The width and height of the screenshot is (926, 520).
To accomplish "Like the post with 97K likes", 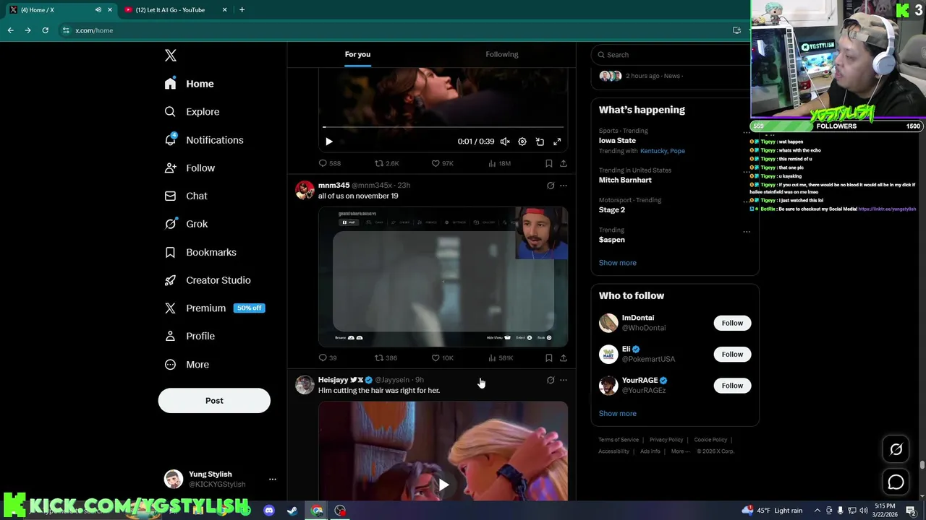I will click(442, 163).
